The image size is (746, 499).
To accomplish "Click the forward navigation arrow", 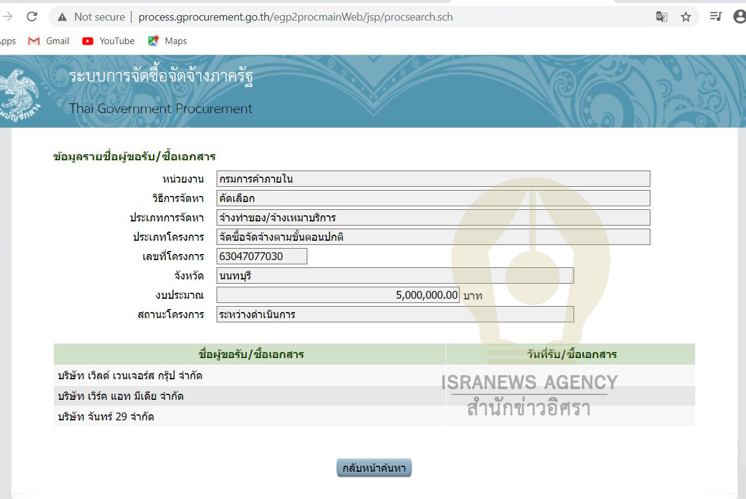I will [8, 17].
